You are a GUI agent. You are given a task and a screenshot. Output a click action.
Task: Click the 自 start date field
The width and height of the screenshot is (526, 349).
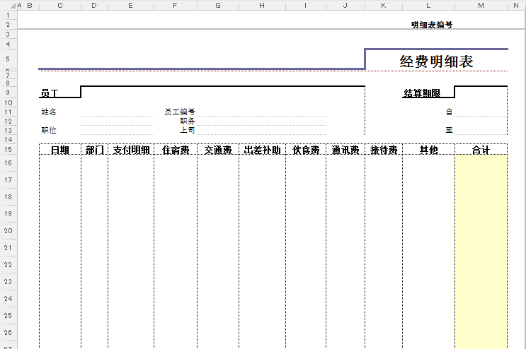coord(481,112)
